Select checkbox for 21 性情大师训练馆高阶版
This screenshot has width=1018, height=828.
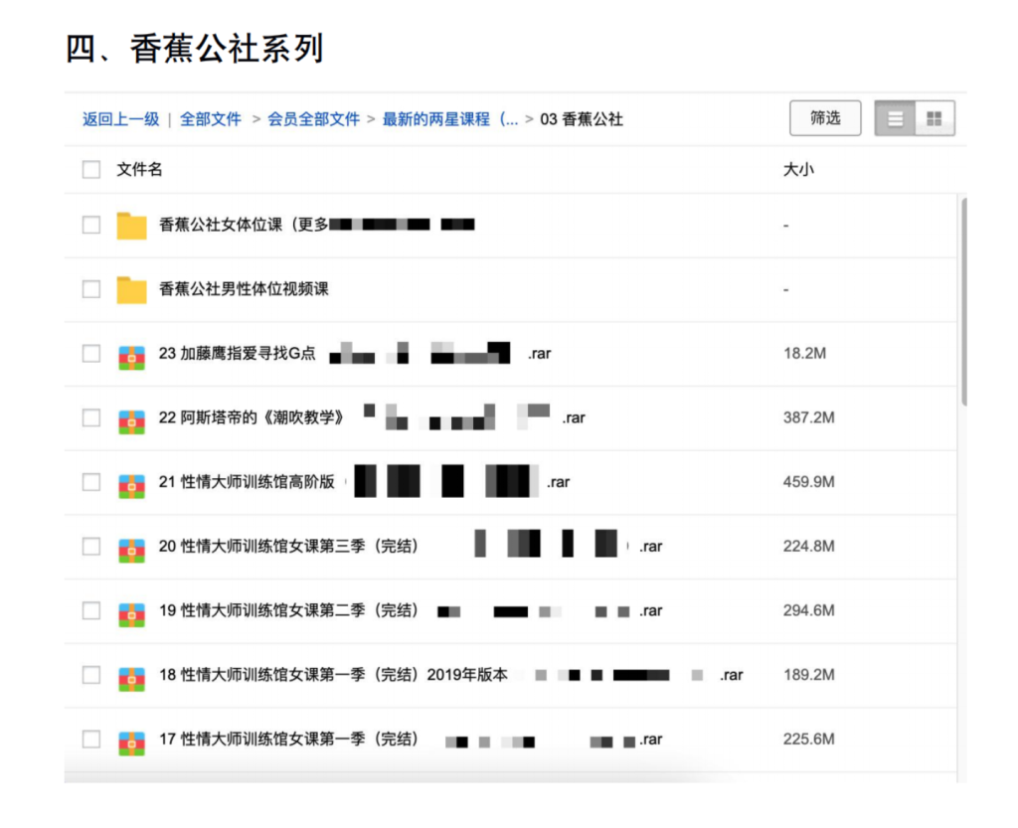(91, 482)
